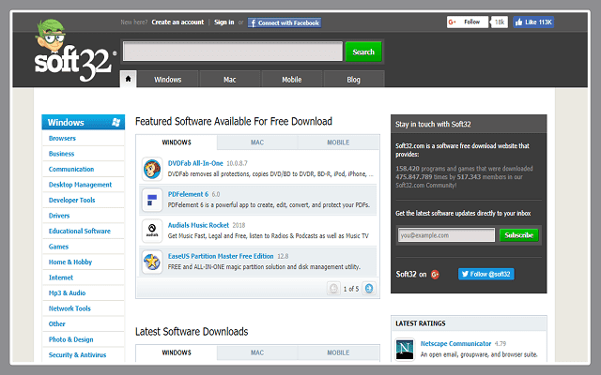
Task: Click the green Subscribe button
Action: (519, 235)
